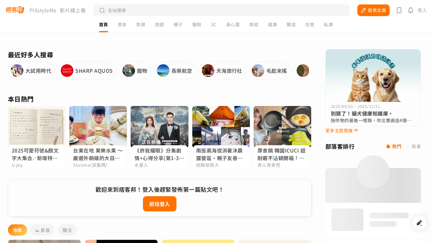Click the double chevron beside 更多主題策展
432x243 pixels.
coord(356,130)
